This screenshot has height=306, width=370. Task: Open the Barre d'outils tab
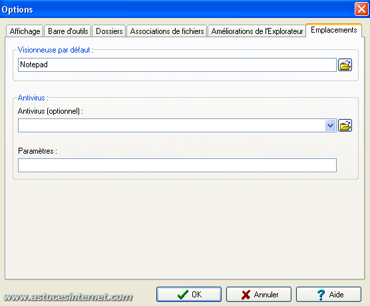pos(68,31)
